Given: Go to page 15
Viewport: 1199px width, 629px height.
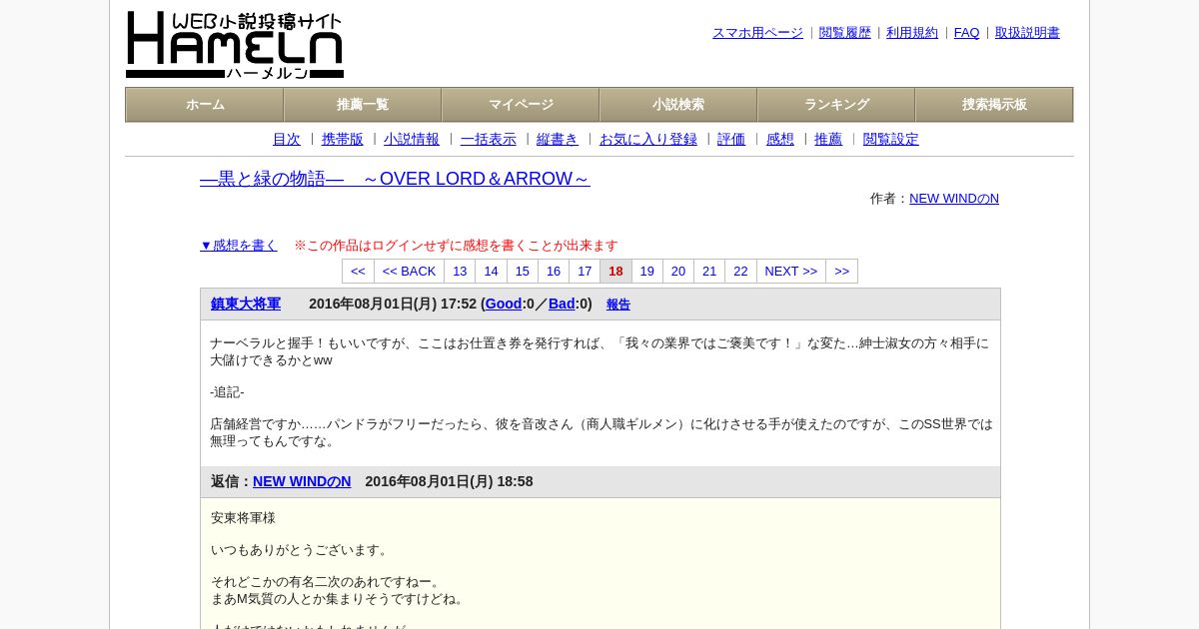Looking at the screenshot, I should (x=523, y=272).
